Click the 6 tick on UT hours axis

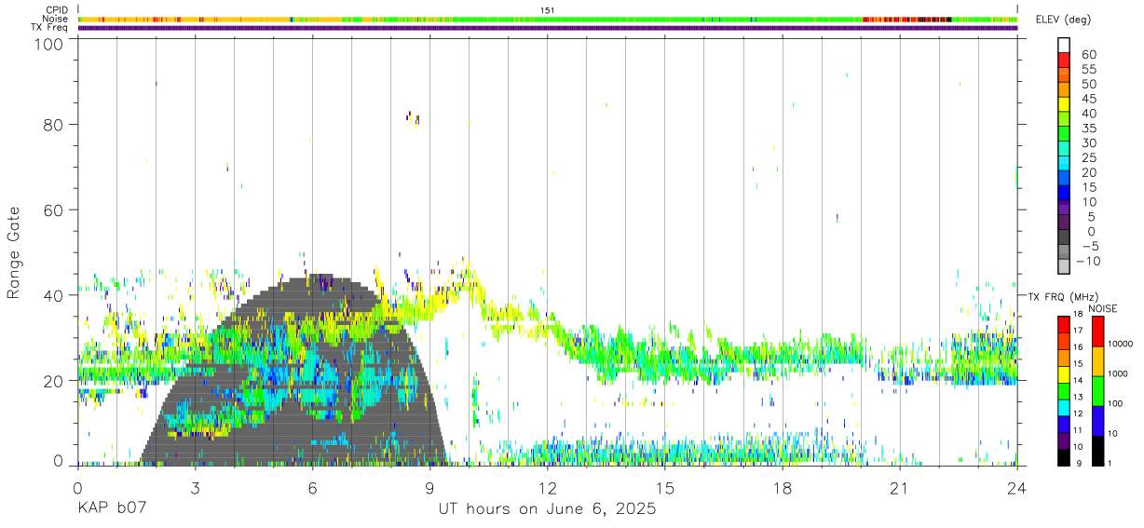tap(312, 487)
